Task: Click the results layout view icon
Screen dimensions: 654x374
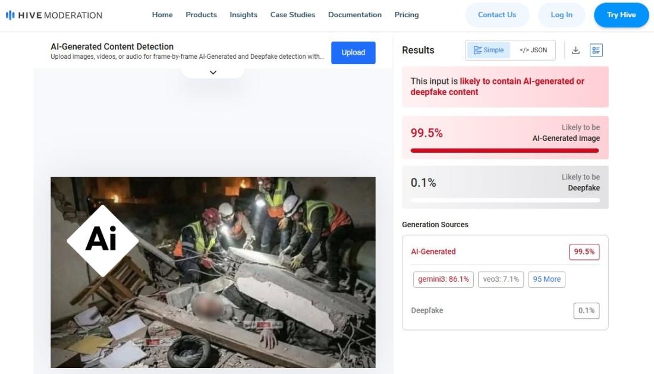Action: point(596,51)
